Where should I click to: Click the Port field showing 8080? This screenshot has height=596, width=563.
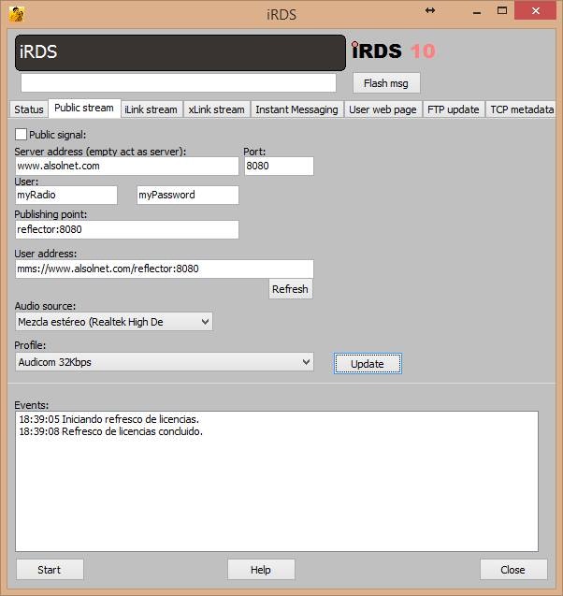(279, 166)
